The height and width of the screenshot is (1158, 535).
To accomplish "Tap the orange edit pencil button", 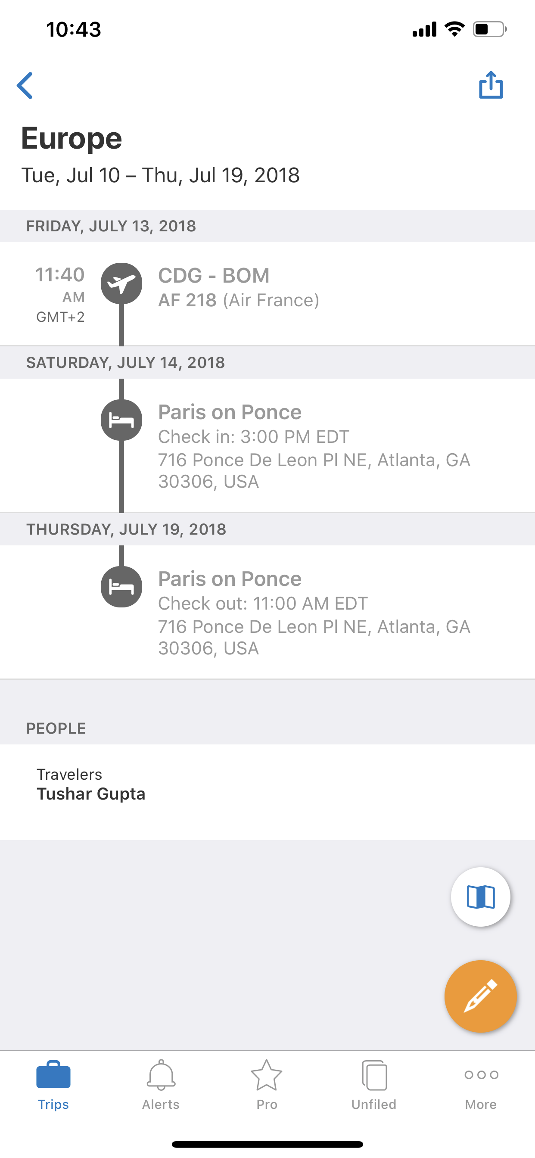I will click(480, 996).
